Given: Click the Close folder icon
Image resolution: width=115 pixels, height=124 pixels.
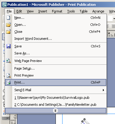Looking at the screenshot, I should [x=8, y=32].
